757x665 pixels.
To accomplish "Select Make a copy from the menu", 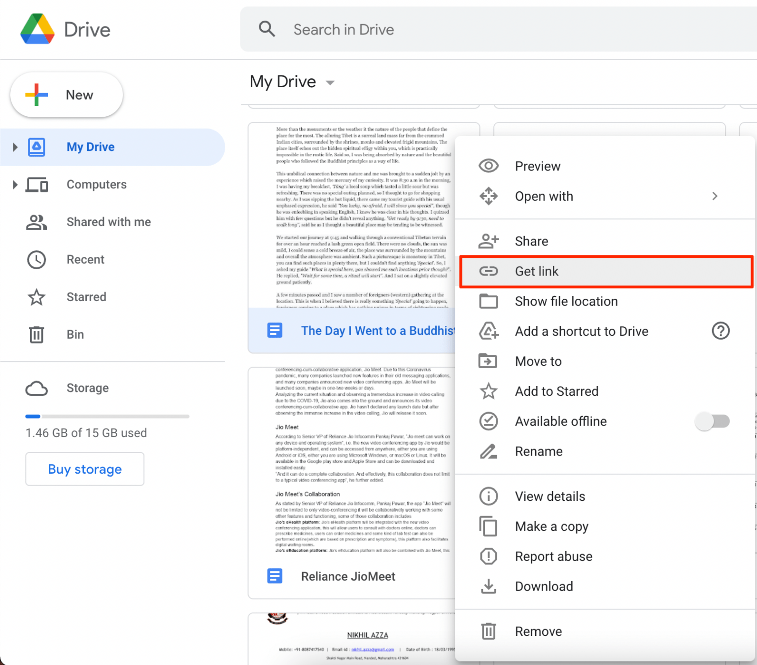I will [x=551, y=526].
